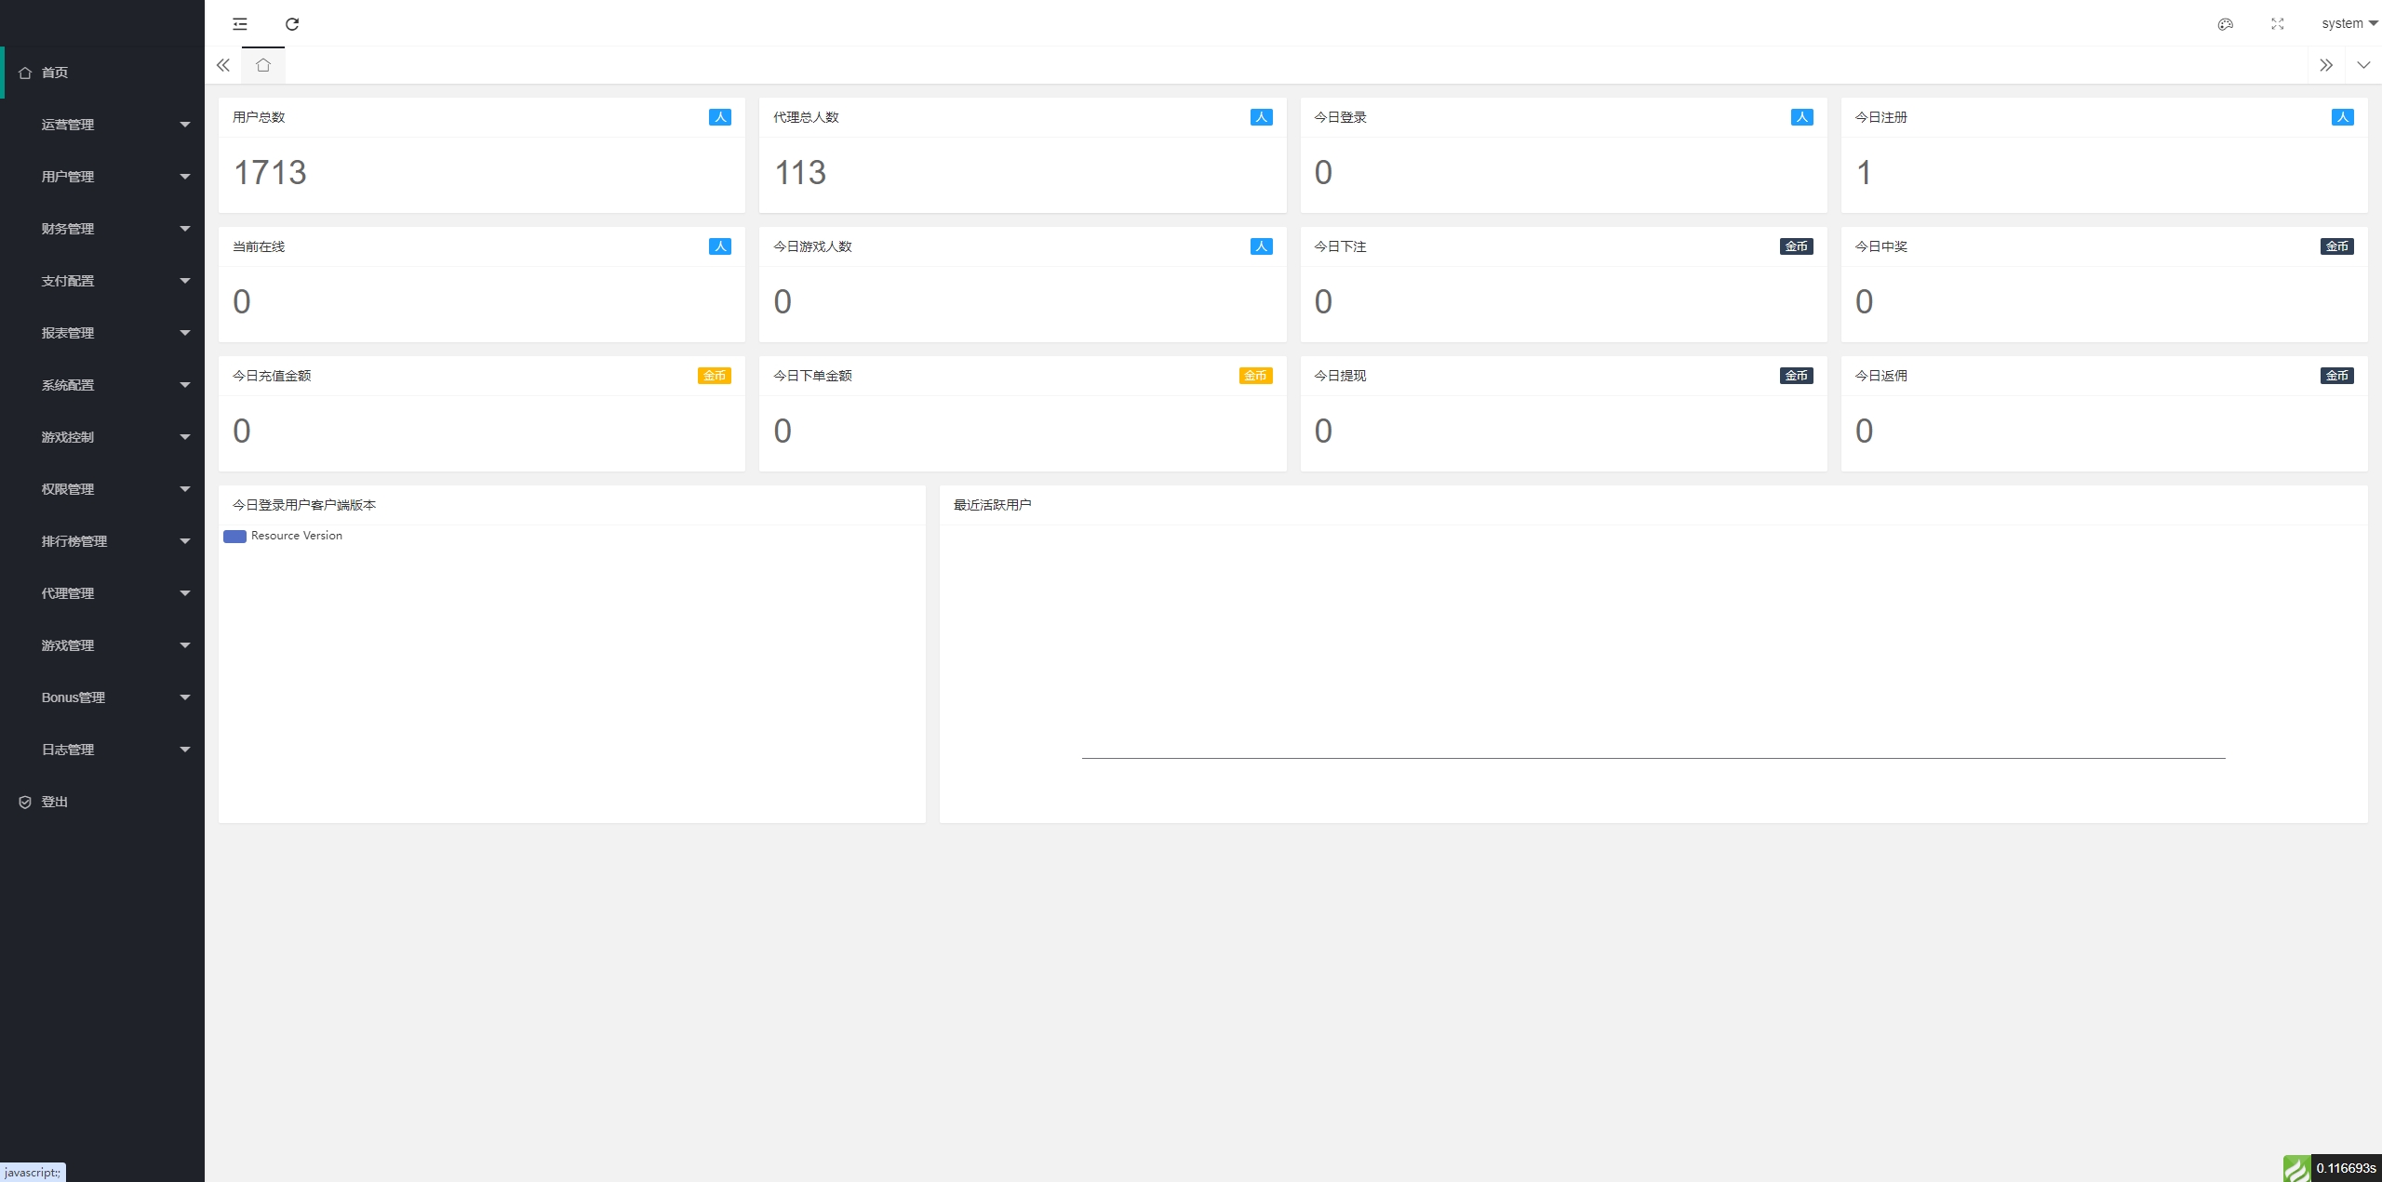Viewport: 2382px width, 1182px height.
Task: Click home icon in sidebar
Action: click(25, 73)
